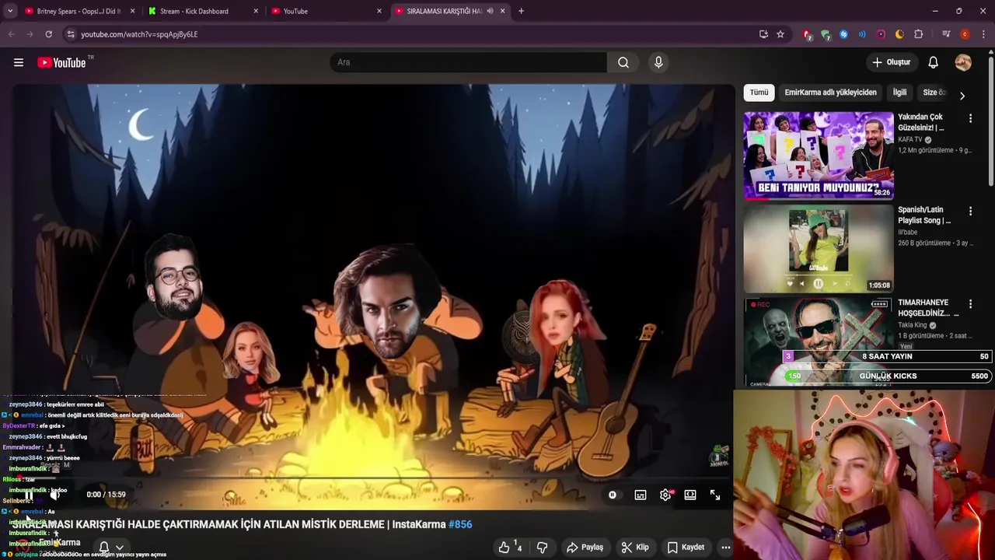Open the Chrome profile C avatar

[x=965, y=34]
